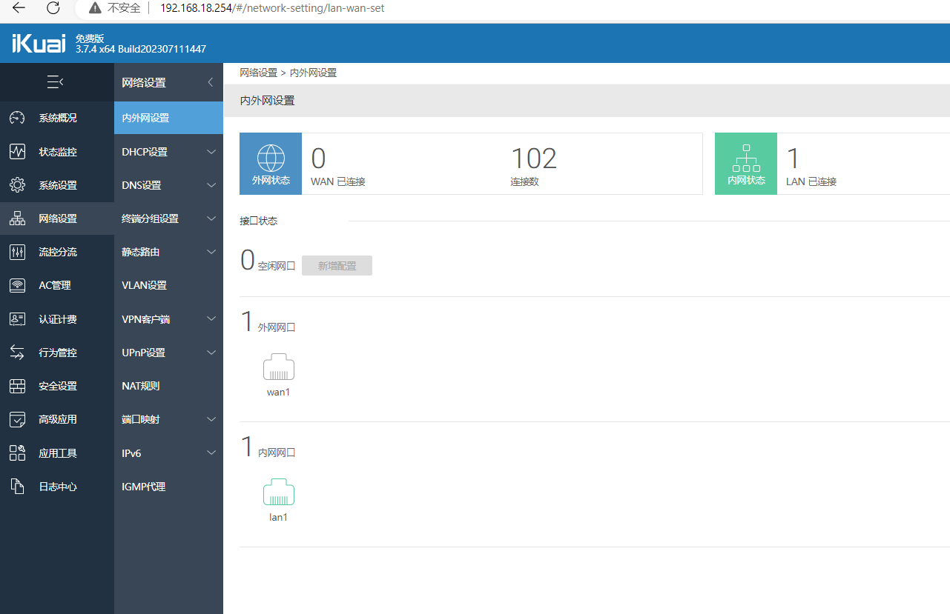Click the 系统概况 dashboard icon

[17, 118]
